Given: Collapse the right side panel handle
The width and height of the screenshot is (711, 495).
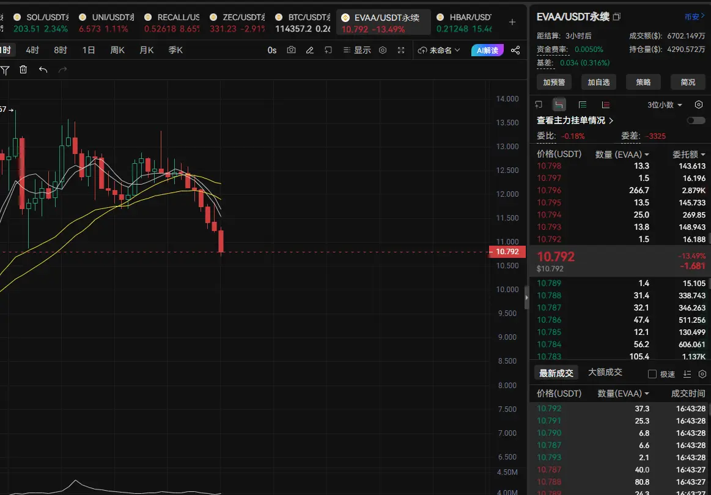Looking at the screenshot, I should pyautogui.click(x=526, y=298).
